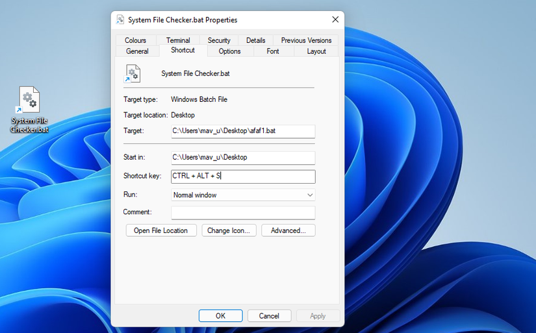Viewport: 536px width, 333px height.
Task: Click the 'Shortcut key:' label
Action: (142, 176)
